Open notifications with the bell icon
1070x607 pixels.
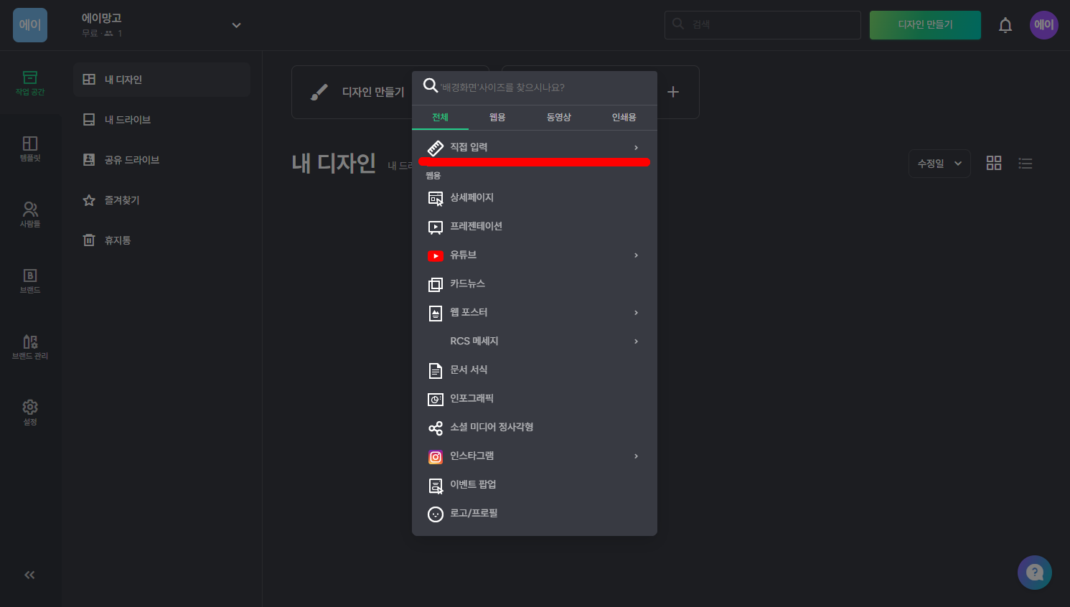[1005, 24]
